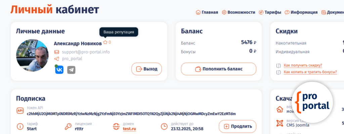Open the Как получить скидку link

tap(303, 65)
